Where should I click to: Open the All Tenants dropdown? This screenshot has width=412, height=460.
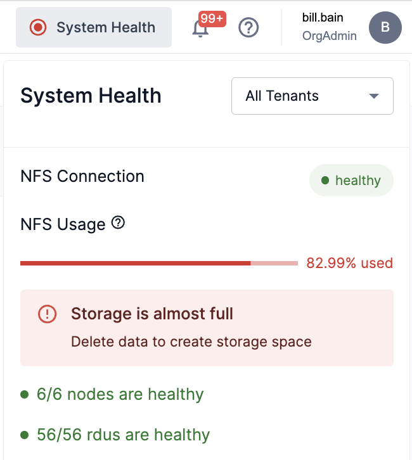click(312, 96)
